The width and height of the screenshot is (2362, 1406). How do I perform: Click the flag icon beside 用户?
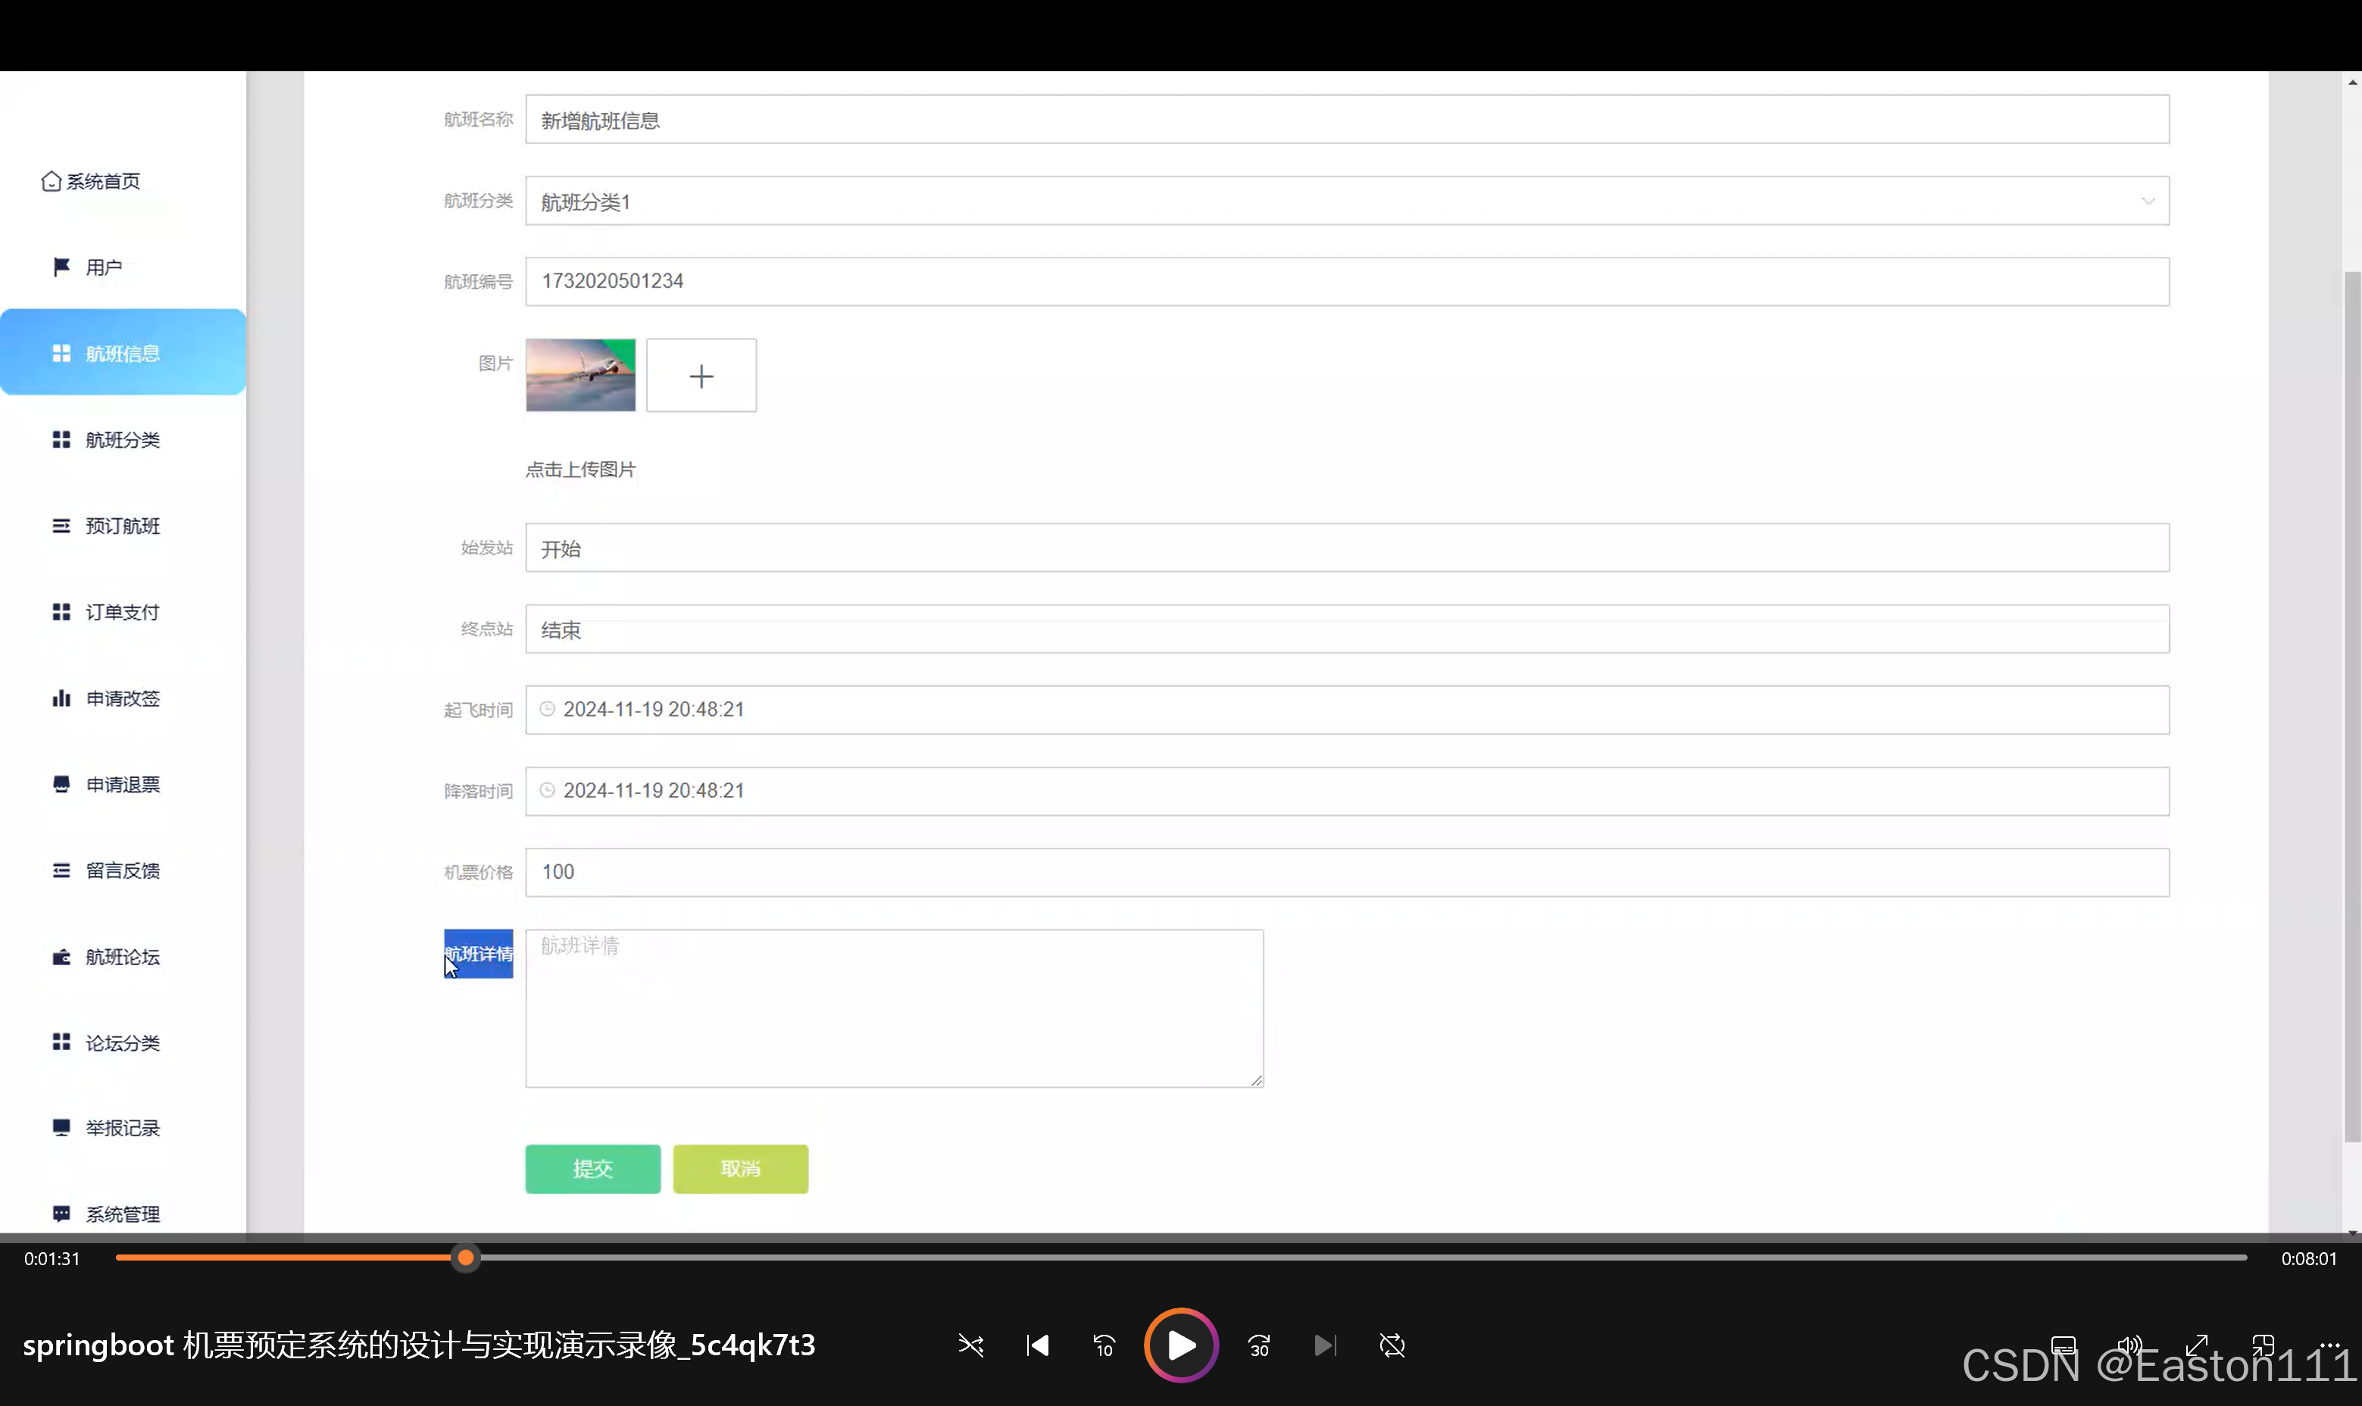pyautogui.click(x=61, y=267)
